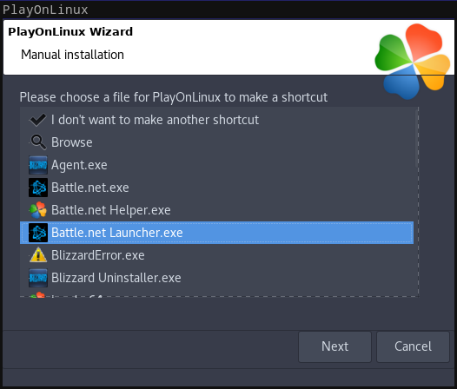Select "BlizzardError.exe" in the list
Viewport: 457px width, 389px height.
tap(216, 255)
